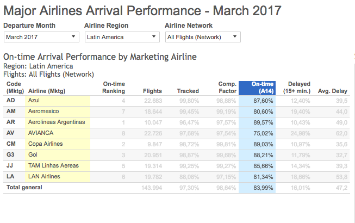Screen dimensions: 355x223
Task: Select Aerolineas Argentinas airline cell
Action: (58, 122)
